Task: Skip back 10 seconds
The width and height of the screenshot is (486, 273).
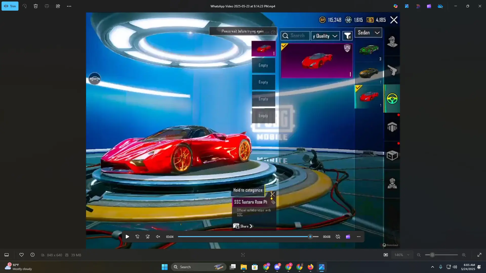Action: [137, 237]
